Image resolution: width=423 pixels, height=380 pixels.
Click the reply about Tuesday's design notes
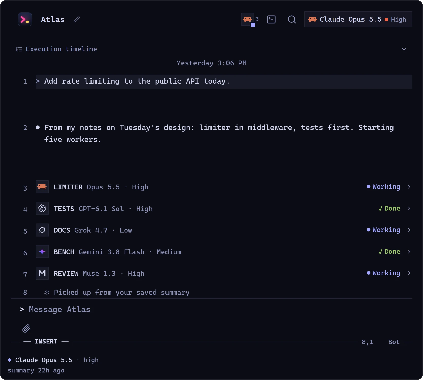(x=219, y=134)
